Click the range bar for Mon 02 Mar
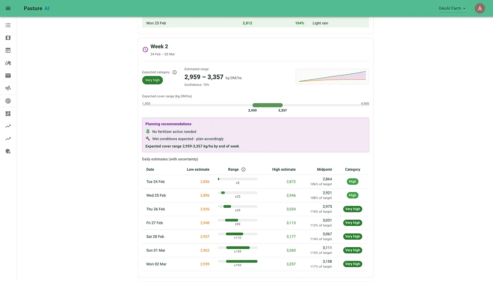 tap(238, 262)
